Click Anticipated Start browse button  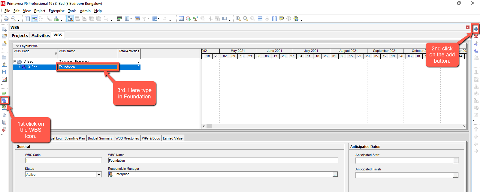pos(456,161)
